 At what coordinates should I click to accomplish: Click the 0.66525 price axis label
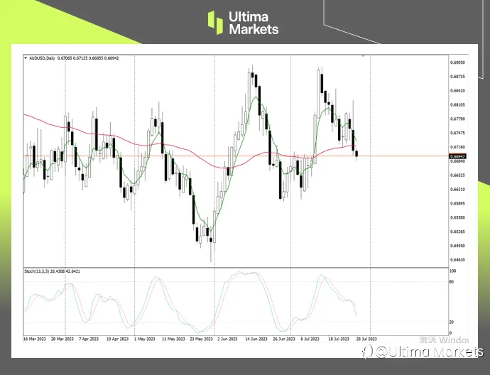click(457, 175)
